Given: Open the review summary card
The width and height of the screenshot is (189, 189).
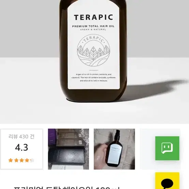Looking at the screenshot, I should (21, 149).
